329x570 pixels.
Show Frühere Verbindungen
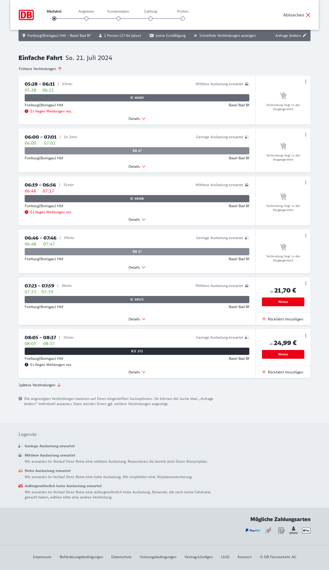40,69
